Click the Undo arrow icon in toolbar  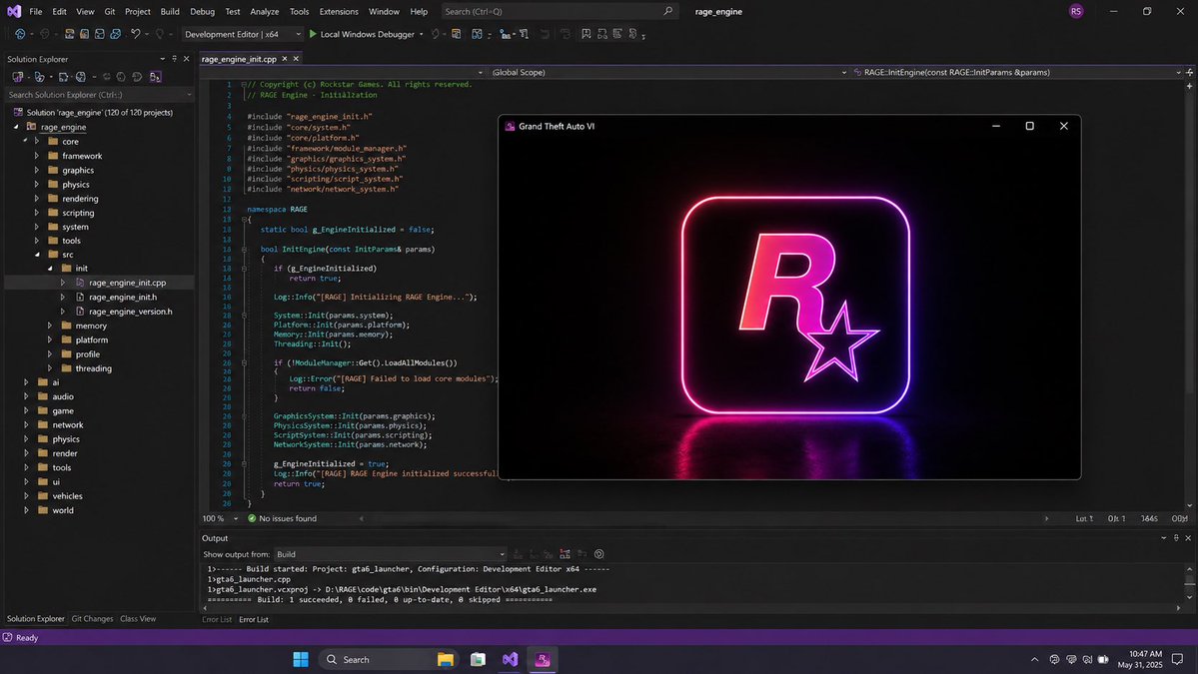tap(135, 34)
